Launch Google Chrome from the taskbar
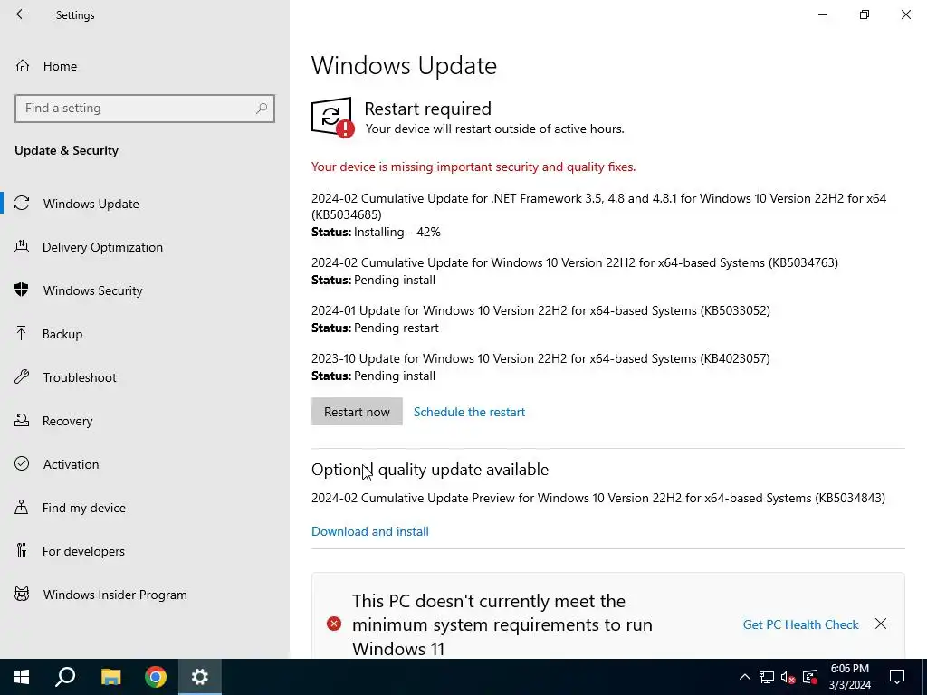 tap(156, 677)
